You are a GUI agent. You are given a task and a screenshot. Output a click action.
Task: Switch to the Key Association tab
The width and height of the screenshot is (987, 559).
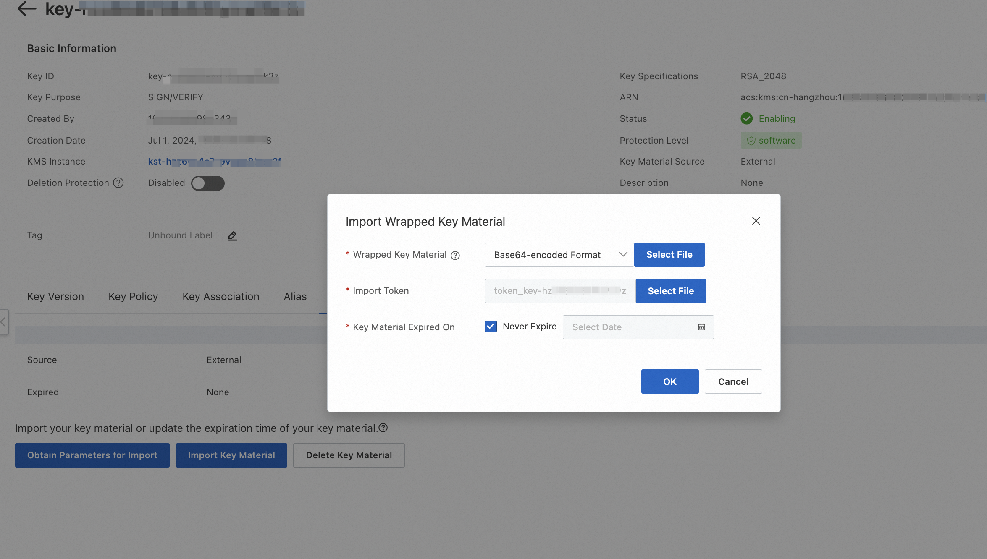(220, 296)
